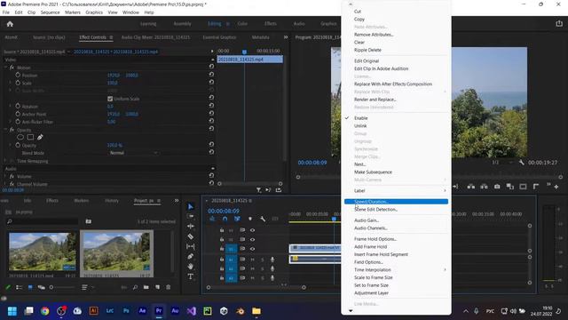Click the New Item icon in Project panel
The image size is (568, 320).
158,287
